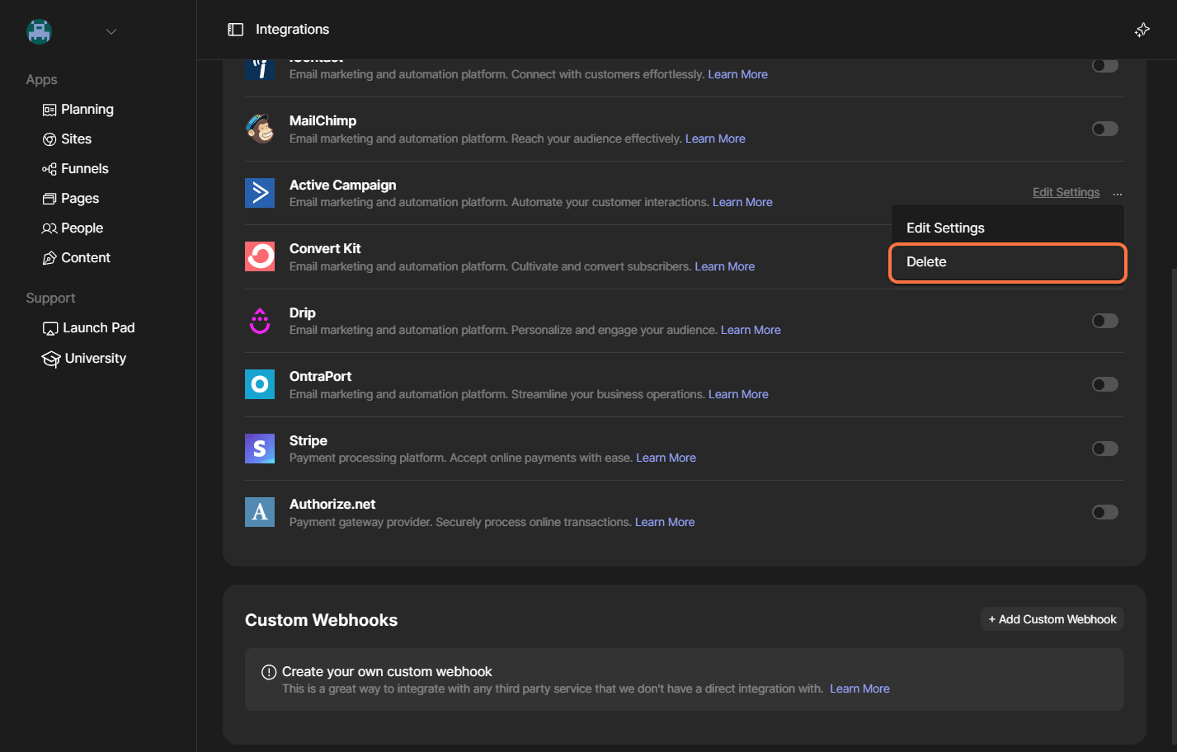Open Convert Kit Learn More link

tap(725, 266)
